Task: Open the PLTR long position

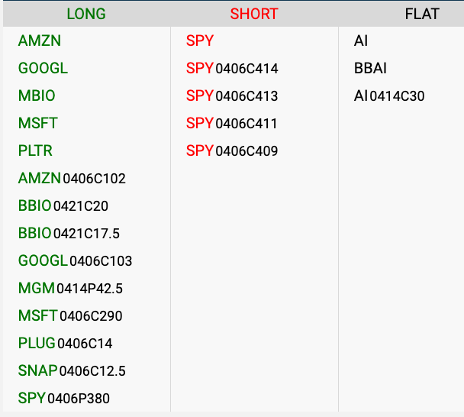Action: 35,151
